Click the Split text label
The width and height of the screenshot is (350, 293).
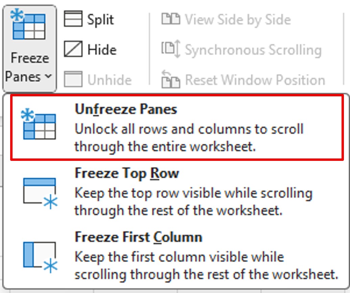coord(100,20)
